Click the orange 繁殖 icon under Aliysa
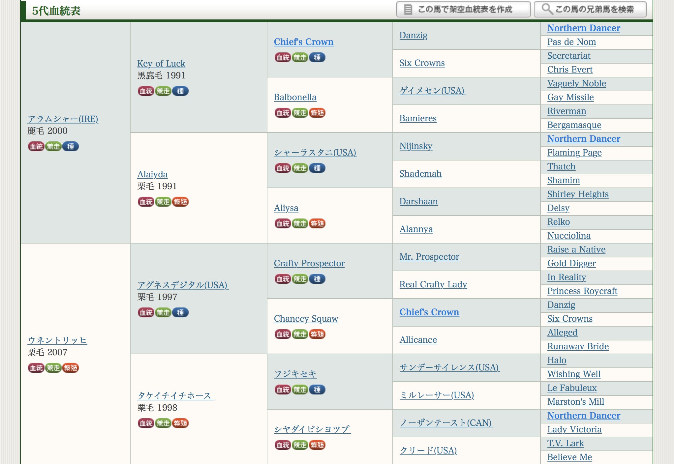Viewport: 674px width, 464px height. click(317, 223)
